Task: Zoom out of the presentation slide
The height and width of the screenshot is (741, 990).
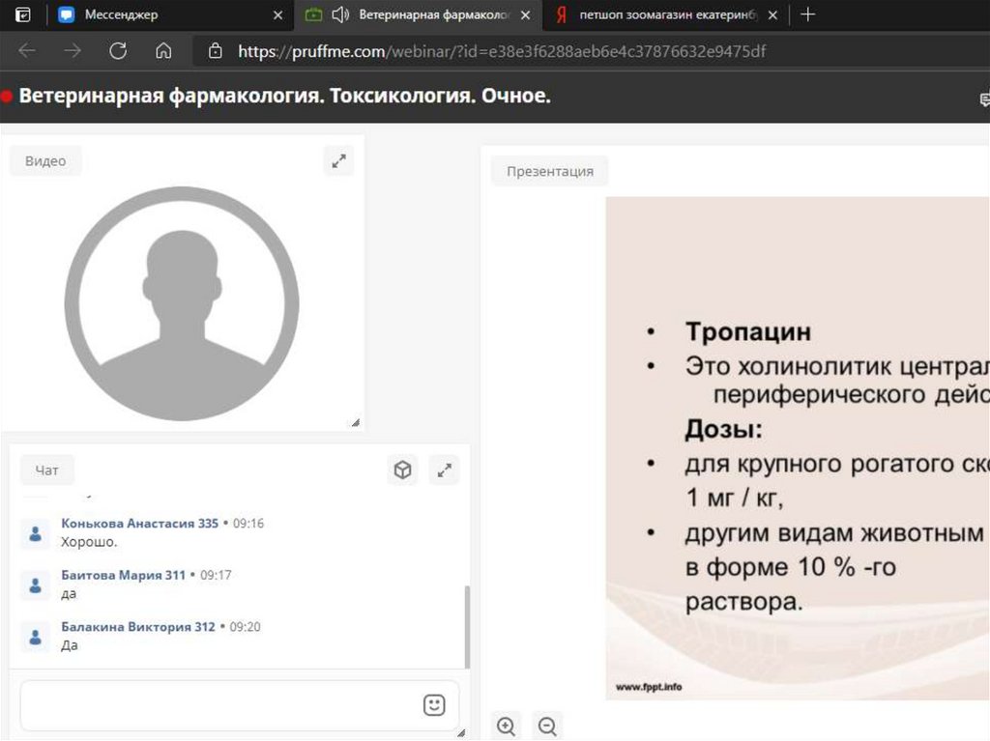Action: click(547, 726)
